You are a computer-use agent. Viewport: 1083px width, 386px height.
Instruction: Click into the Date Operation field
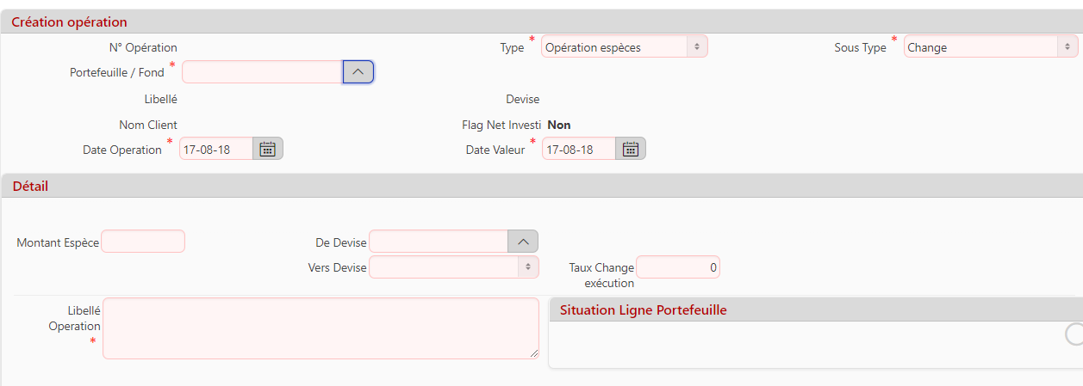(216, 149)
